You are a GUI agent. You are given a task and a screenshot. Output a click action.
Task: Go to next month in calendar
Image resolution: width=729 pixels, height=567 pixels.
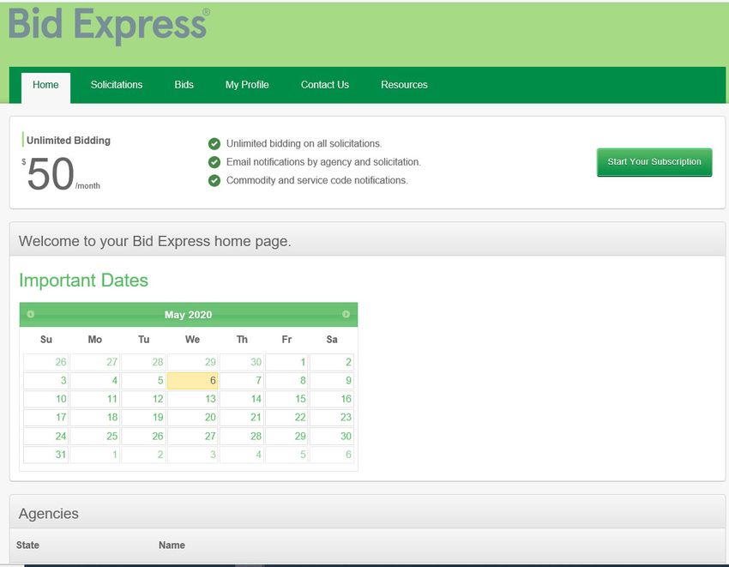346,314
